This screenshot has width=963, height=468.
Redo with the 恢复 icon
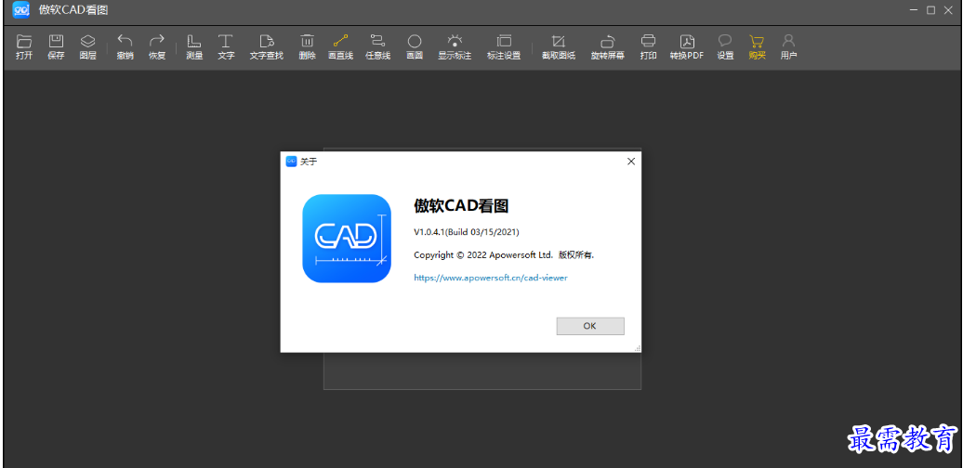pos(157,47)
